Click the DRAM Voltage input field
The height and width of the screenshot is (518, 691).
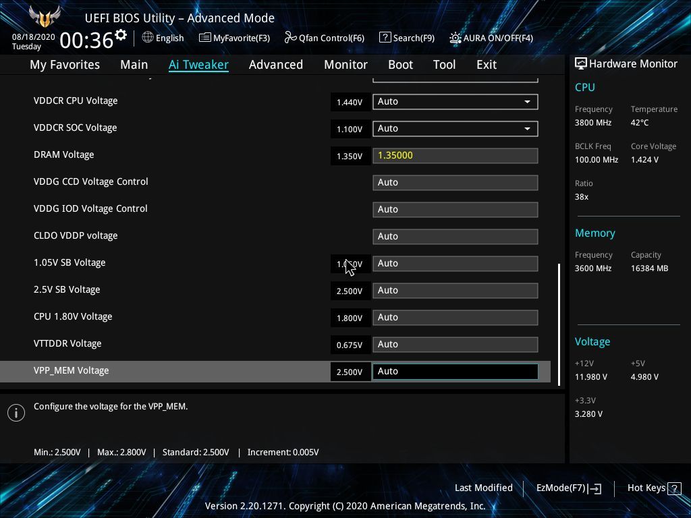pos(455,156)
